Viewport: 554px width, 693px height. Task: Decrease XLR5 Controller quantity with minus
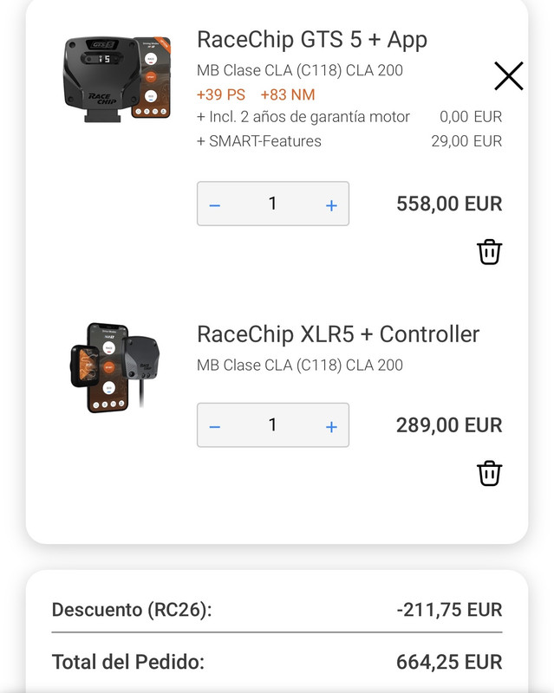215,427
